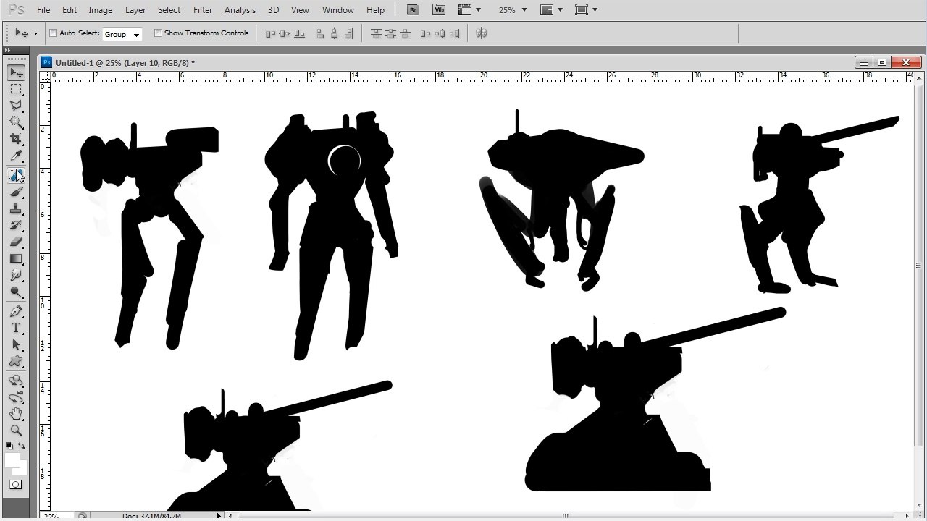
Task: Click the foreground color swatch
Action: 12,460
